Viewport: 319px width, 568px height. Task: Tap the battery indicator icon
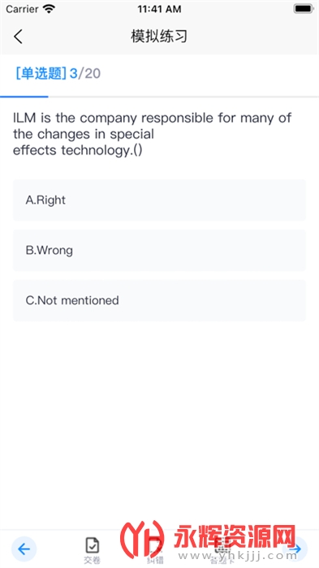tap(303, 9)
